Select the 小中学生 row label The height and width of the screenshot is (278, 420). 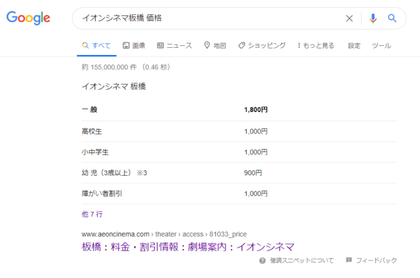(x=95, y=152)
